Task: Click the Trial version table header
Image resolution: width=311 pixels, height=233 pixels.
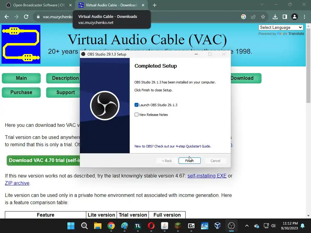Action: (x=133, y=215)
